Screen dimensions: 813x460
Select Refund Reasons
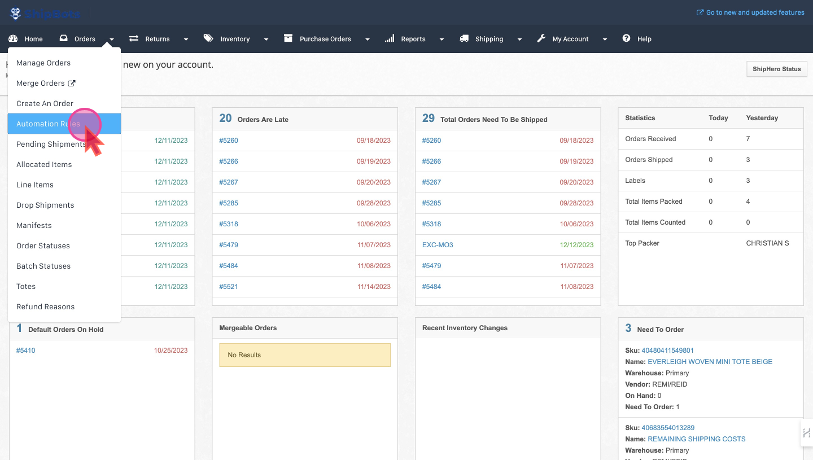(x=64, y=306)
